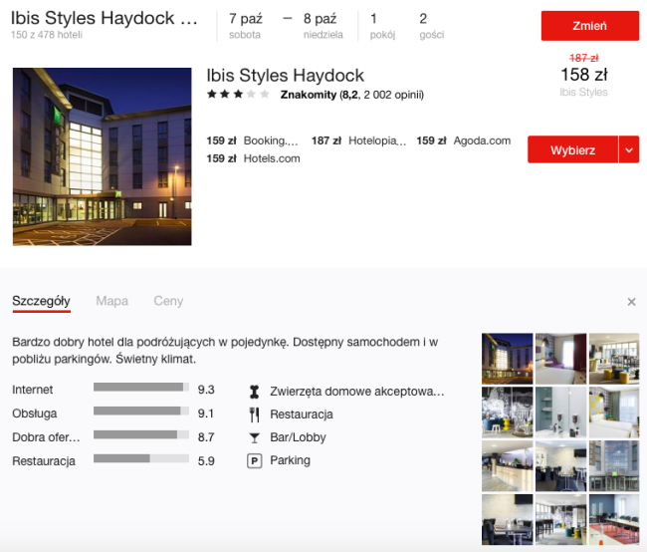Open the restaurant tables bottom-row thumbnail
This screenshot has height=552, width=647.
coord(507,519)
